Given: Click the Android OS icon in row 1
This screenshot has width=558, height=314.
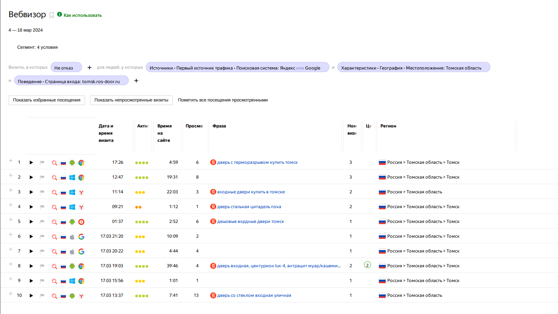Looking at the screenshot, I should [x=72, y=163].
